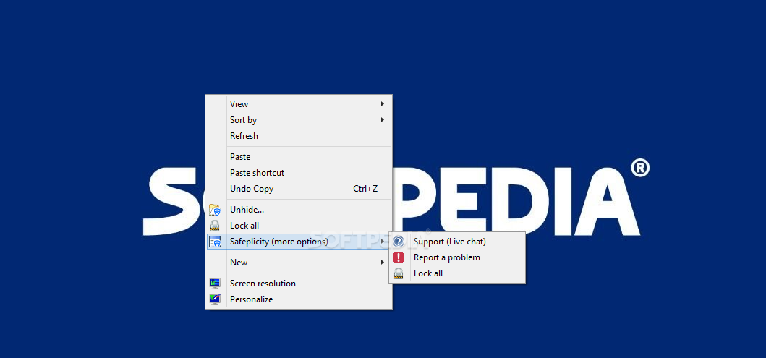Expand the View submenu arrow
Viewport: 766px width, 358px height.
pos(383,104)
